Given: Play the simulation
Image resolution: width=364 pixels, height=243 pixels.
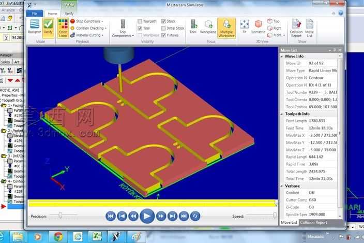Looking at the screenshot, I should 147,216.
